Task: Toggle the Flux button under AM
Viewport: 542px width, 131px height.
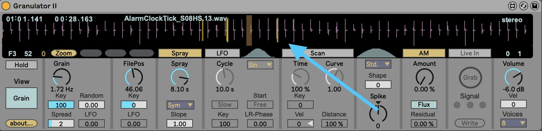Action: click(x=424, y=105)
